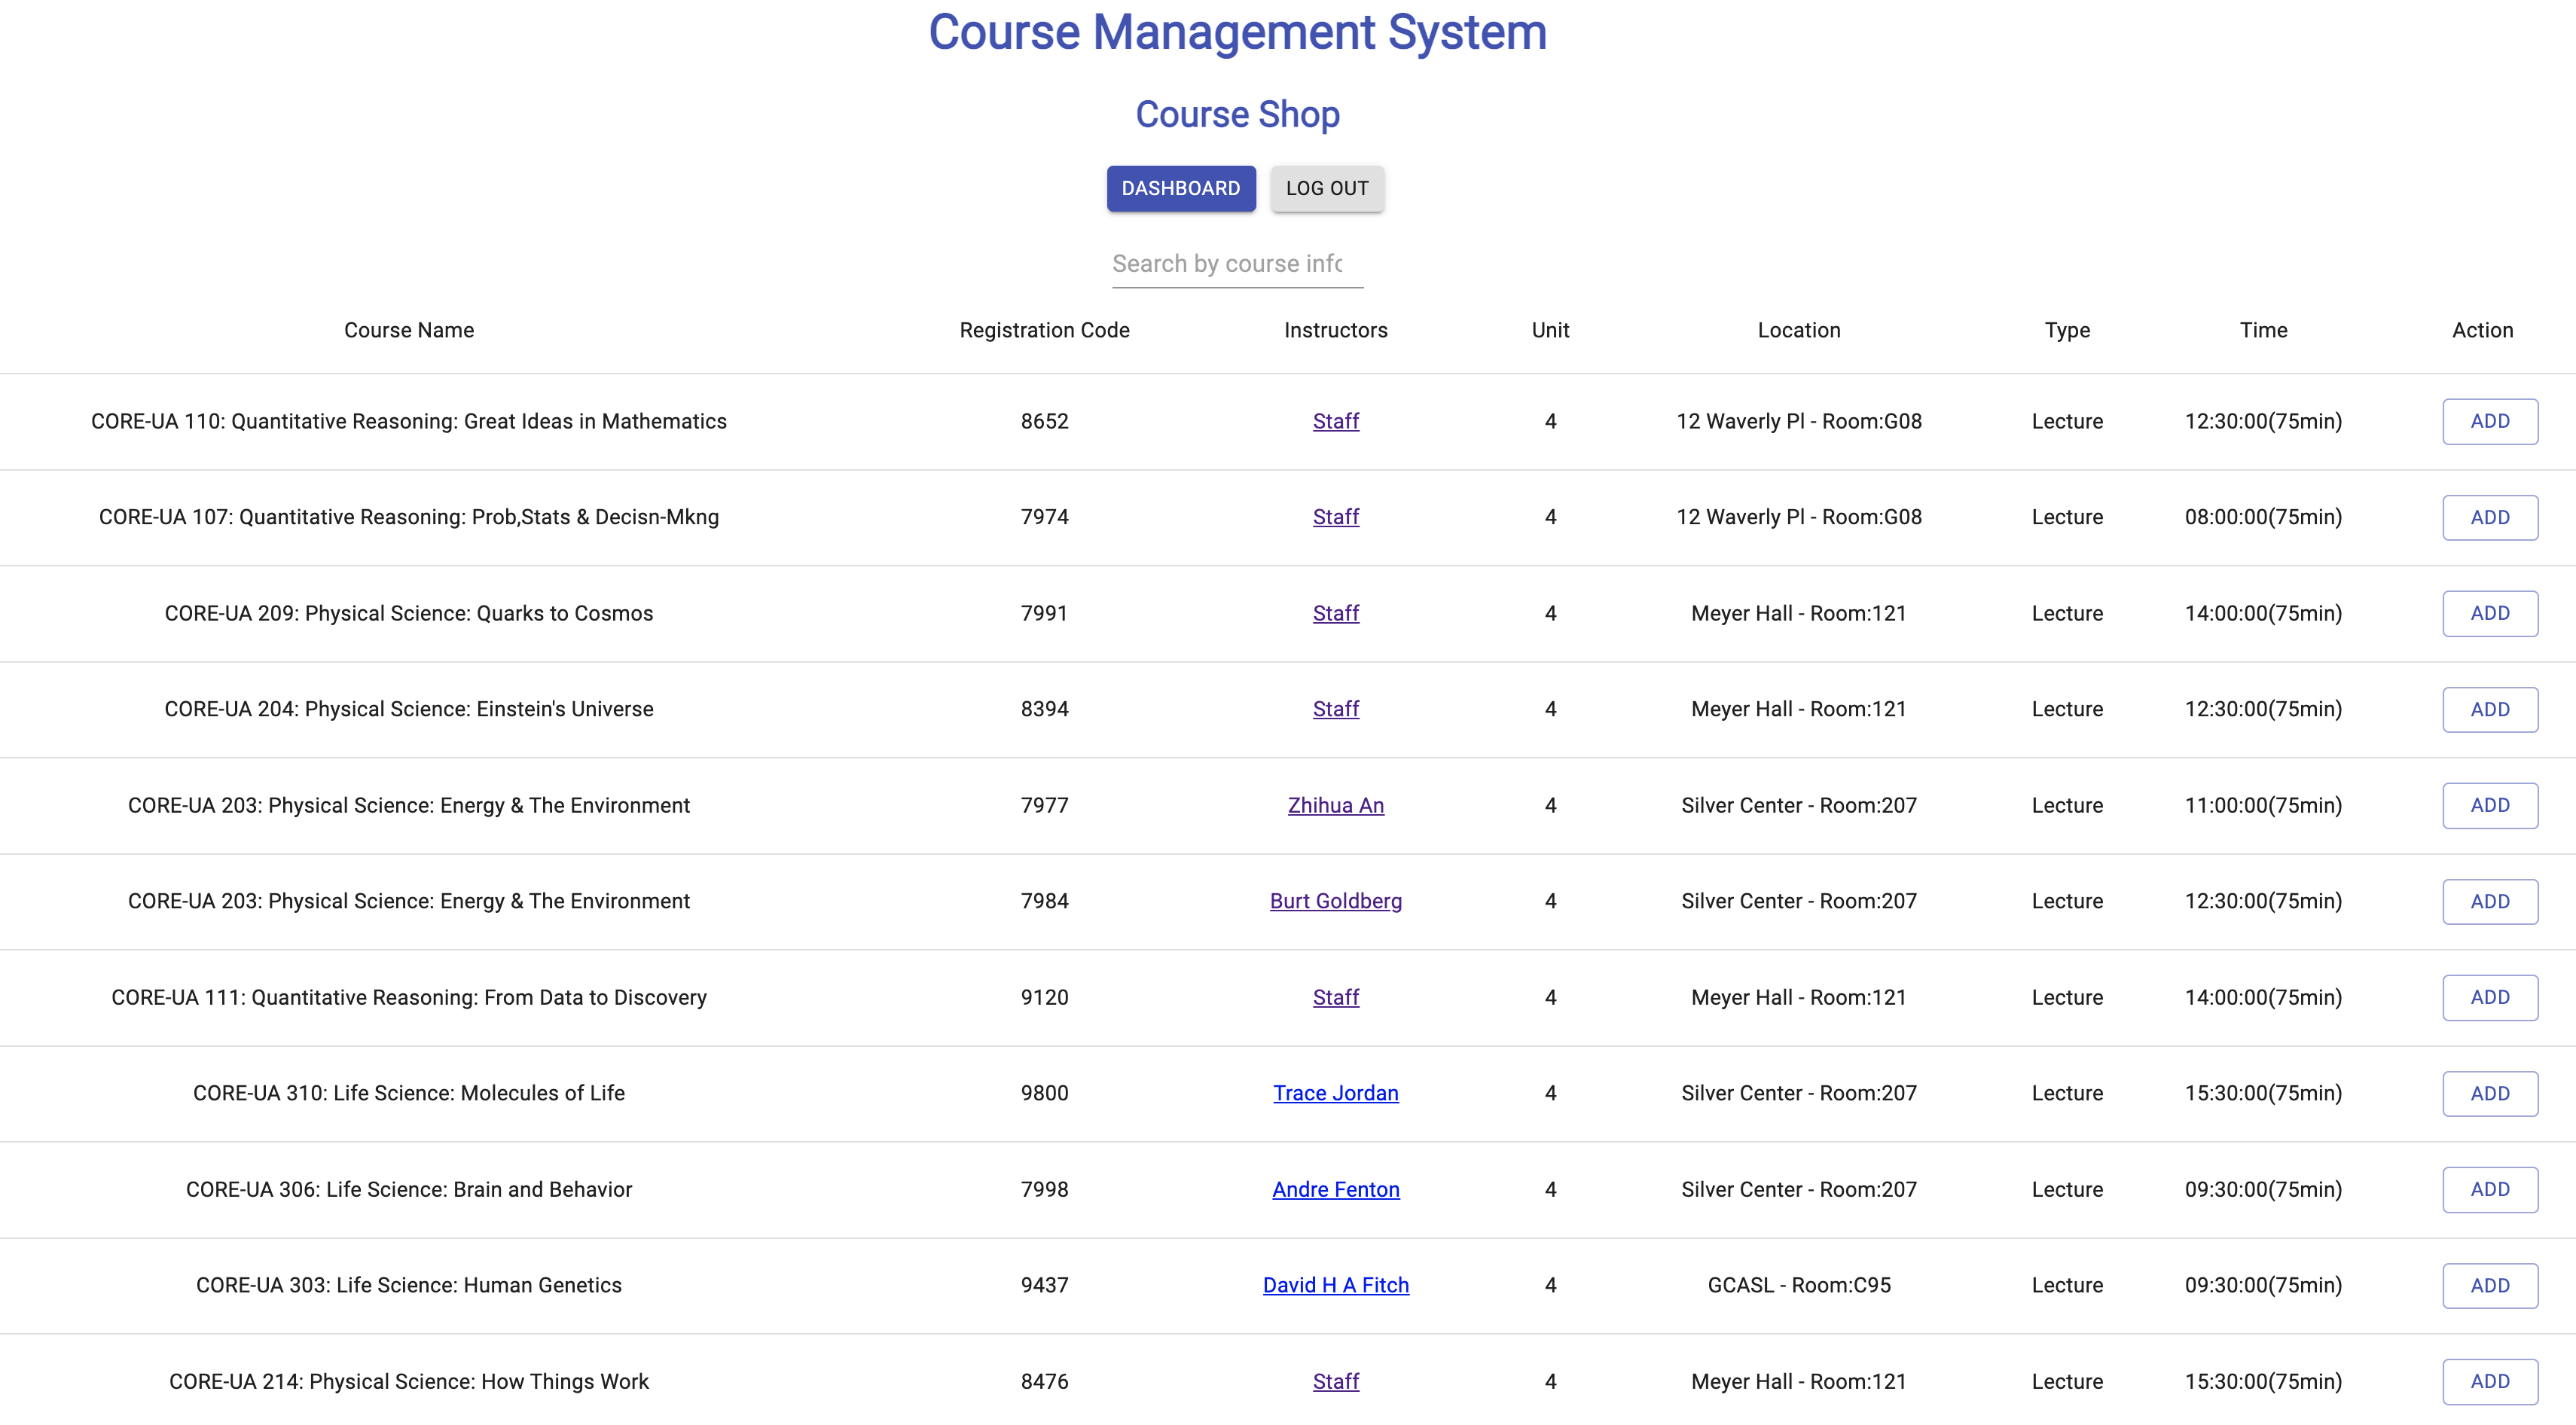The image size is (2576, 1425).
Task: Add course with registration code 7974
Action: [2489, 517]
